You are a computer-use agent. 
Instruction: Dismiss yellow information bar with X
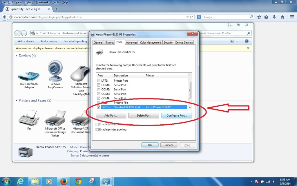248,48
